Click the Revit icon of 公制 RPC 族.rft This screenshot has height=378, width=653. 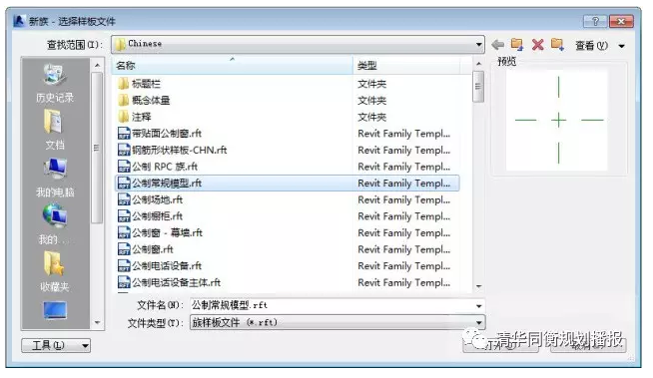tap(124, 167)
